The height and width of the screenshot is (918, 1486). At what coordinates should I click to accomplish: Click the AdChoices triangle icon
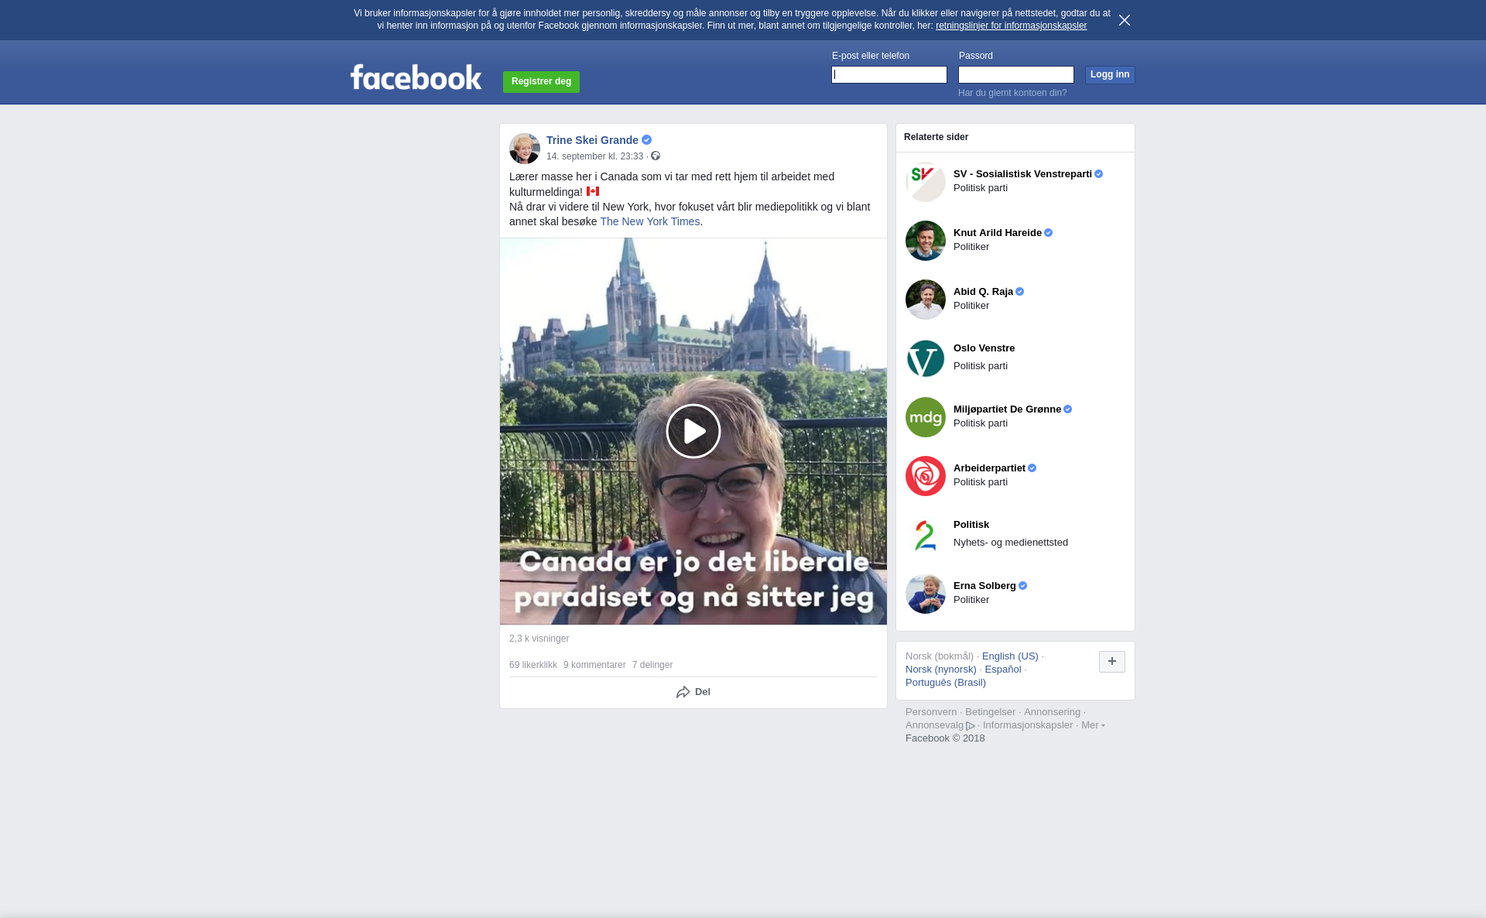971,726
